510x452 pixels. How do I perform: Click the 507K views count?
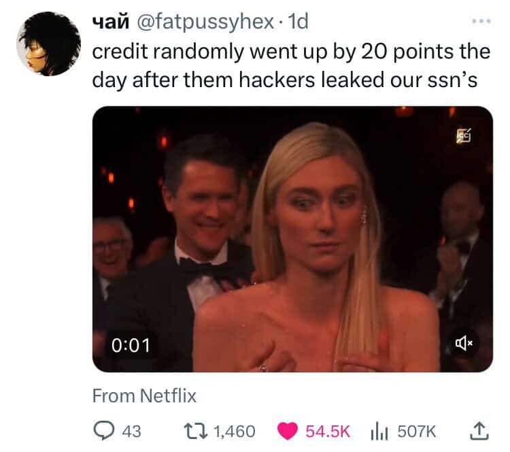pyautogui.click(x=416, y=431)
